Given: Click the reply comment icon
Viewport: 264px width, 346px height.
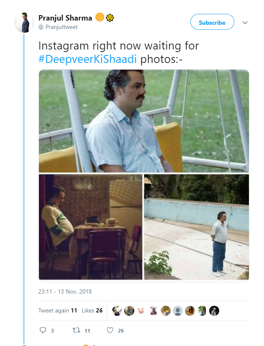Looking at the screenshot, I should pos(44,330).
